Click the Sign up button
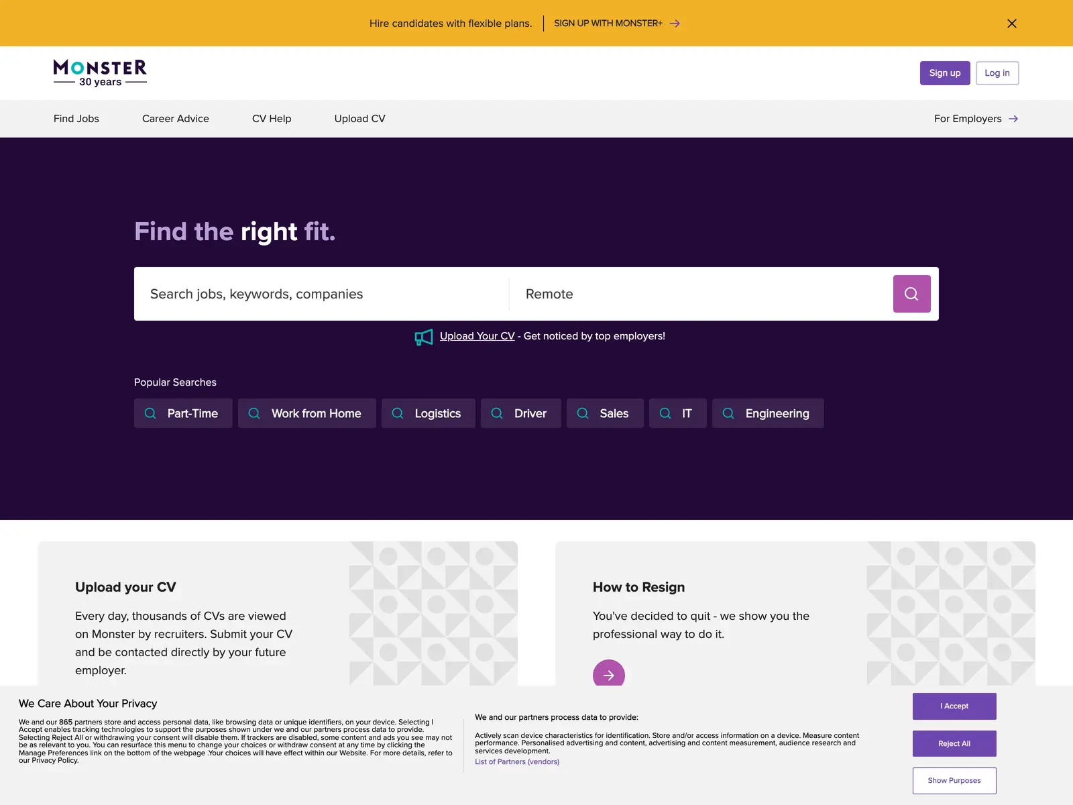Screen dimensions: 1073x805 click(945, 73)
